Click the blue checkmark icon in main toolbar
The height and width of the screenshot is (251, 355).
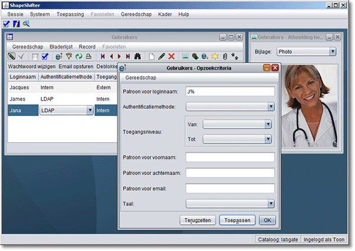[x=7, y=24]
